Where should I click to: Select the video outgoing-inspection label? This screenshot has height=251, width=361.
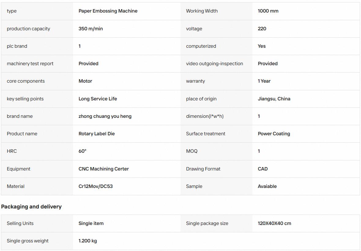click(214, 64)
